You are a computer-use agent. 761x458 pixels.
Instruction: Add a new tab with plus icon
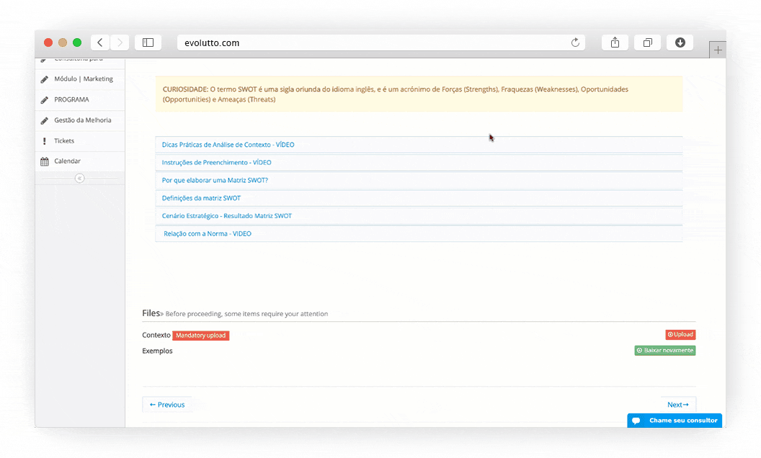tap(717, 50)
